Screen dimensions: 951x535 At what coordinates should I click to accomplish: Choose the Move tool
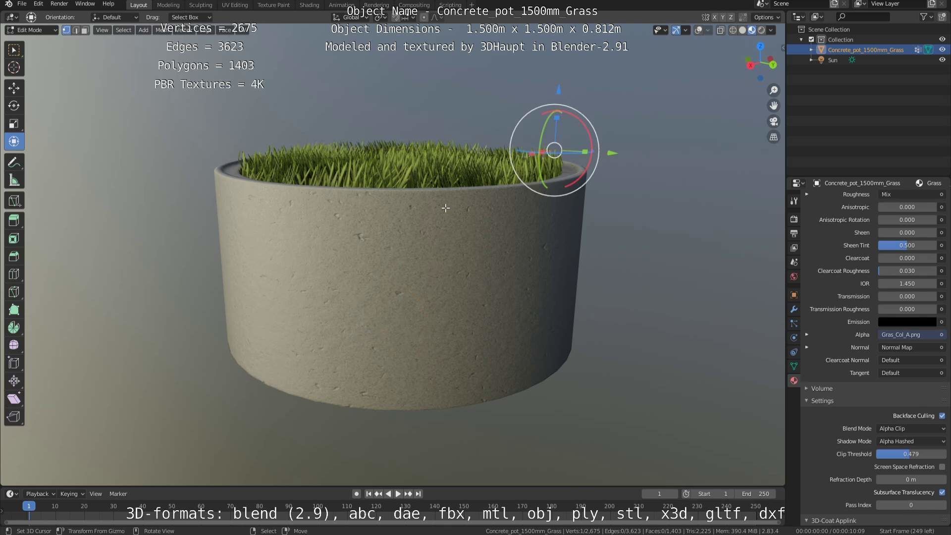[x=14, y=88]
